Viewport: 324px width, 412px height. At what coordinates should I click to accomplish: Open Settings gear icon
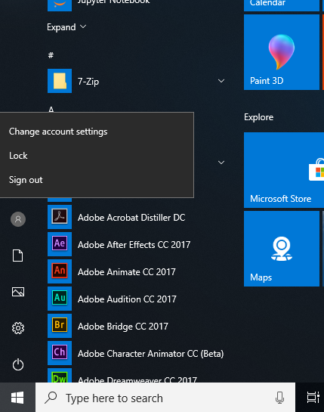[x=18, y=328]
